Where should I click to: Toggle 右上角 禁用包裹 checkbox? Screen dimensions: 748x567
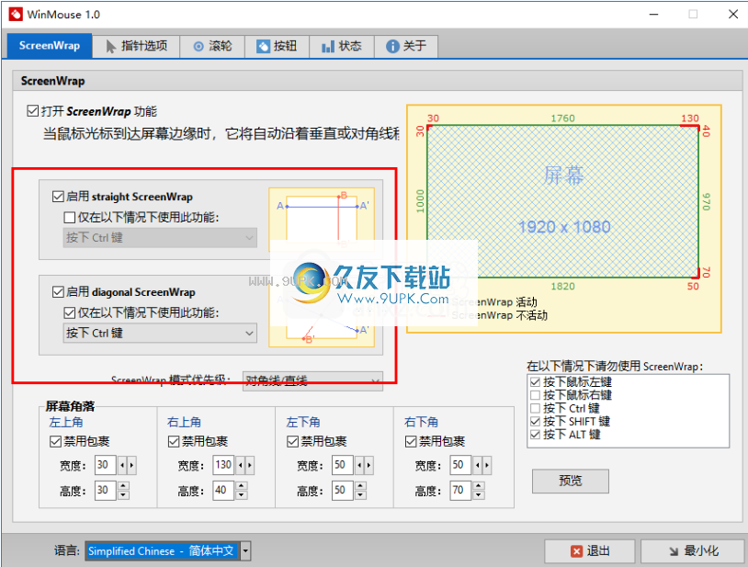pos(174,442)
